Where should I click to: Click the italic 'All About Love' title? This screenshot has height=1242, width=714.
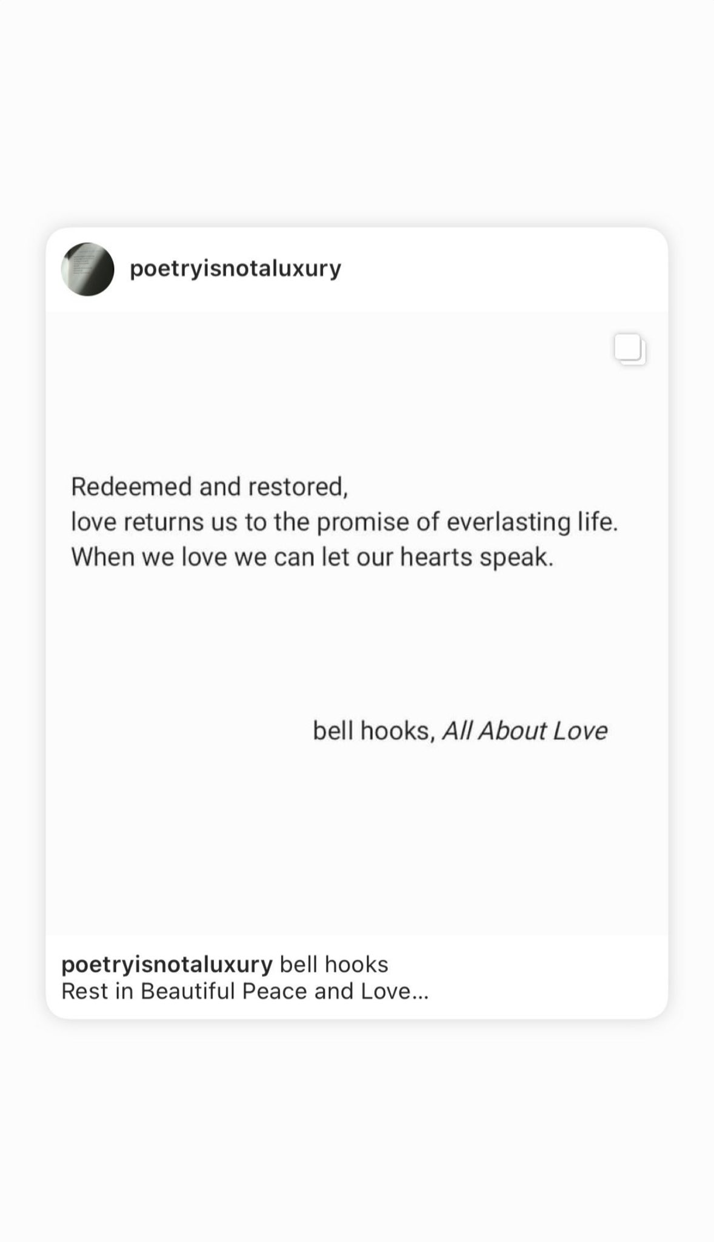pos(524,731)
